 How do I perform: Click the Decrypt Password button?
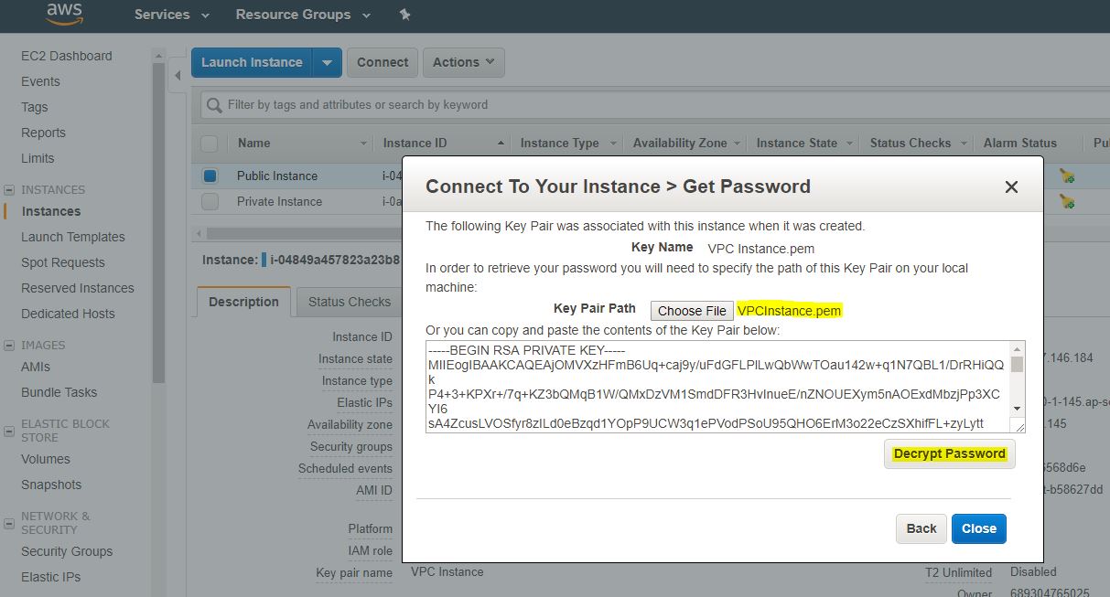949,454
